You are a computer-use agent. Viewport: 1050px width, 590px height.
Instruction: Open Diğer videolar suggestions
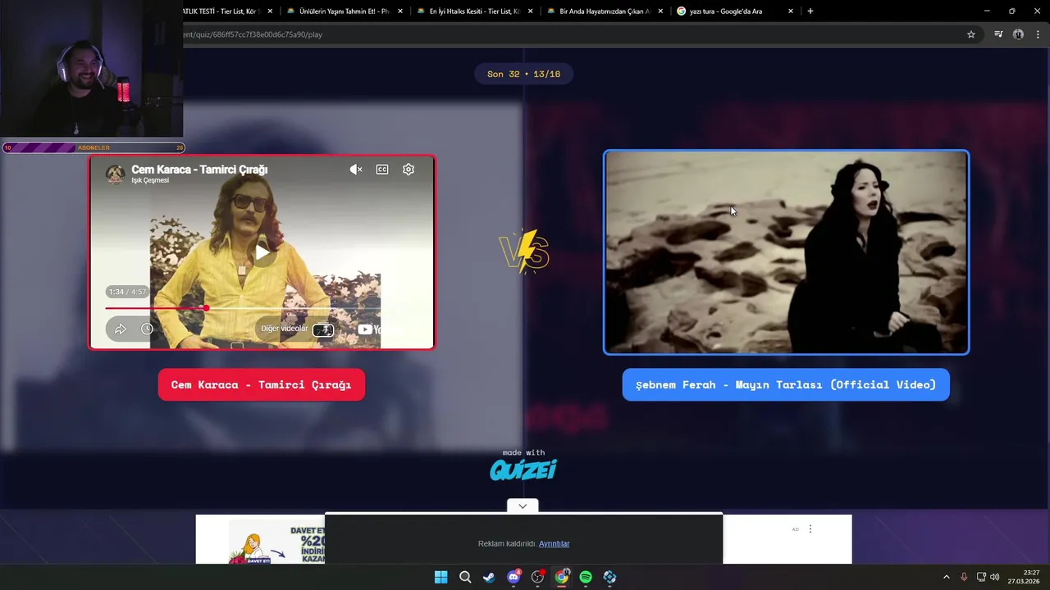click(x=284, y=329)
